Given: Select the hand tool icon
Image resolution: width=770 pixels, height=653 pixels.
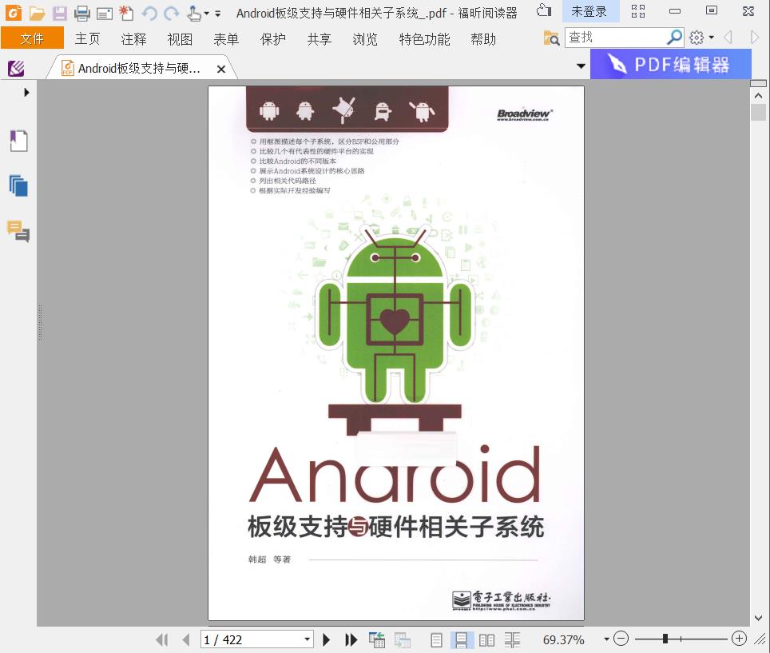Looking at the screenshot, I should pos(194,14).
